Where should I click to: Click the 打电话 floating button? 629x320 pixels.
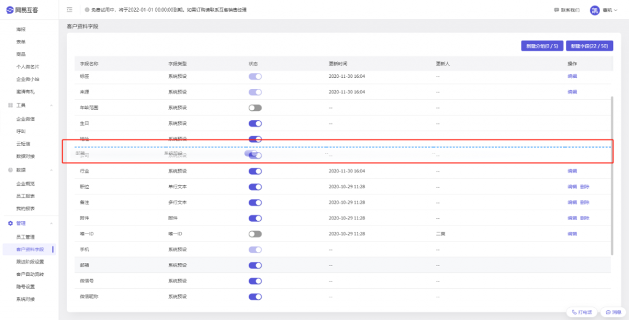click(582, 312)
